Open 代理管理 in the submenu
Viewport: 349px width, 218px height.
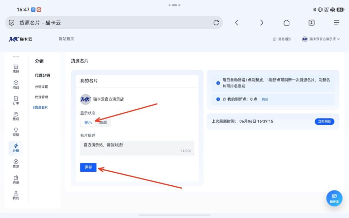[41, 97]
